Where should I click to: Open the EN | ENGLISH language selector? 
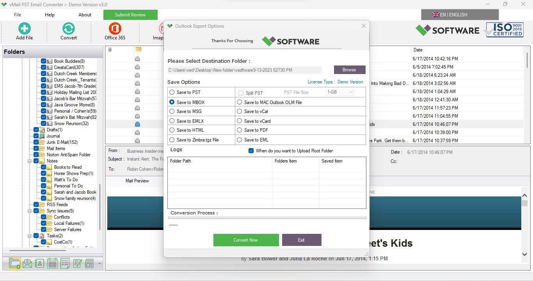coord(460,15)
